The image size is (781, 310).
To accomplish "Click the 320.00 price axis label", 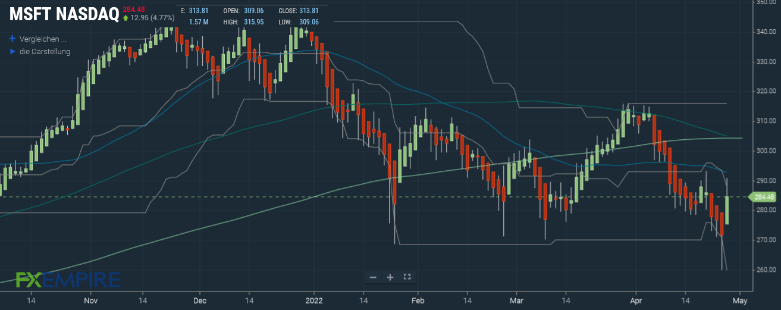I will [x=765, y=91].
